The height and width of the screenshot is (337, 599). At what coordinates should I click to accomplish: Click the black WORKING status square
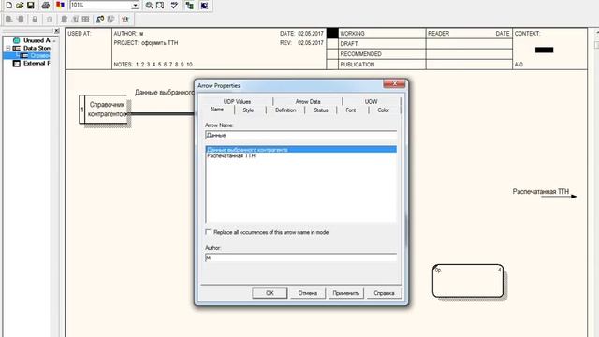332,34
